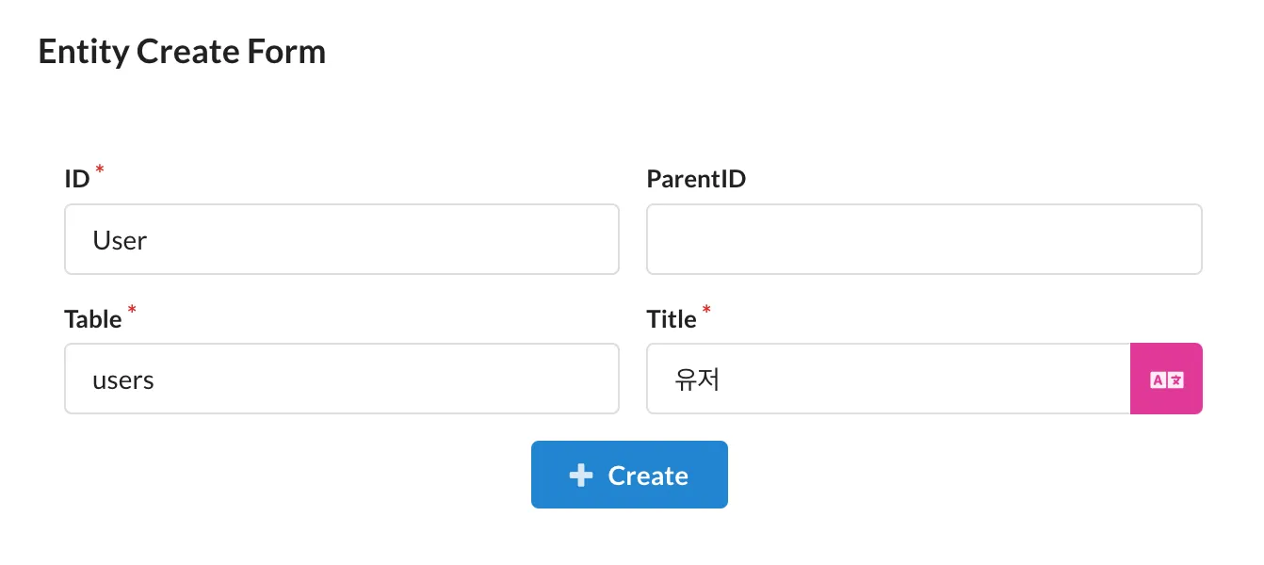Image resolution: width=1264 pixels, height=565 pixels.
Task: Select the plus icon inside the Create button
Action: tap(581, 475)
